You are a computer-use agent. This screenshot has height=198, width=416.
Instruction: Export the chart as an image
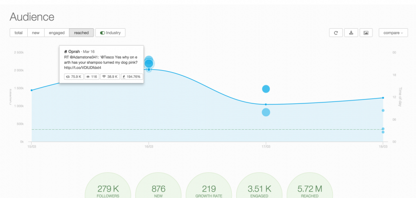coord(366,33)
